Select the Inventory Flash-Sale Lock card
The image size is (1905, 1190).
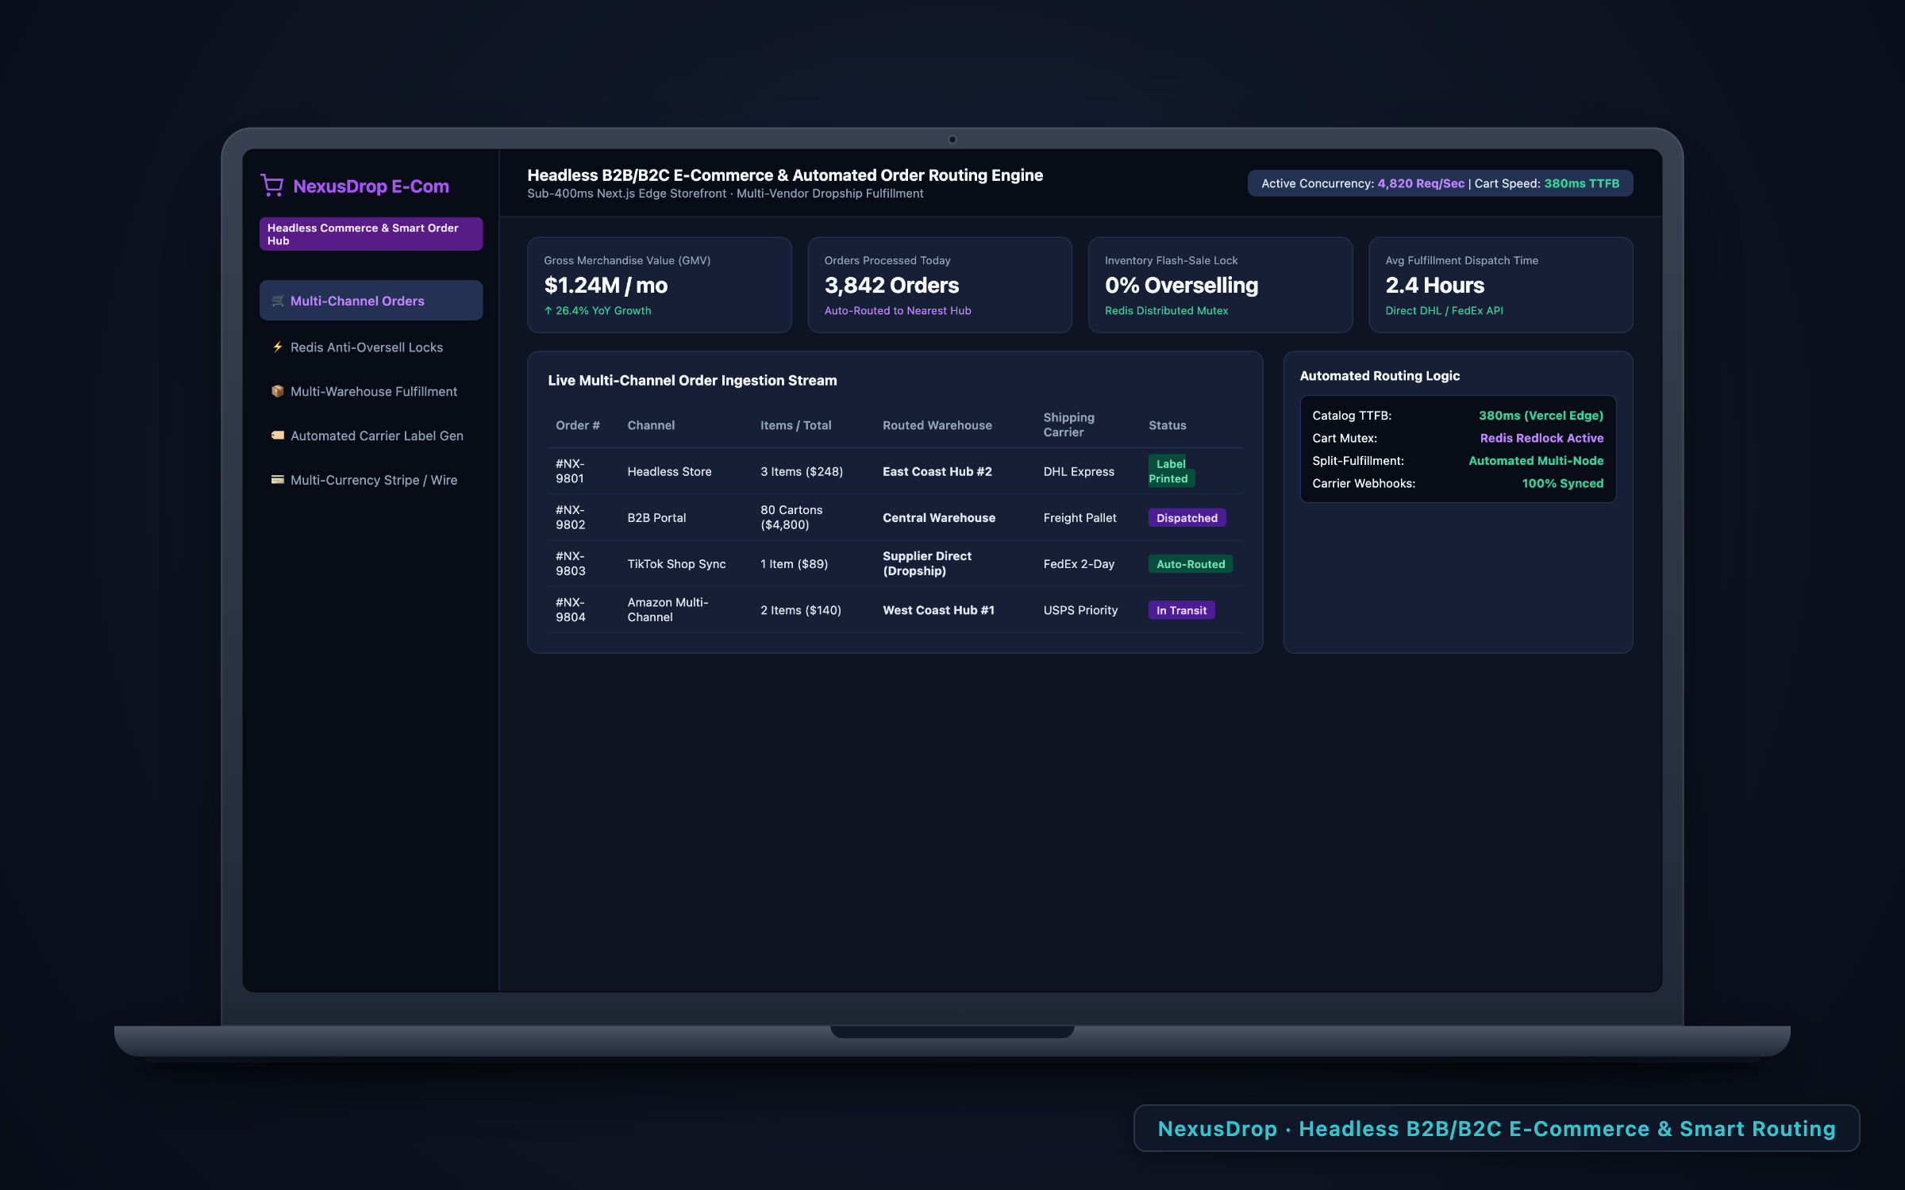click(1220, 285)
